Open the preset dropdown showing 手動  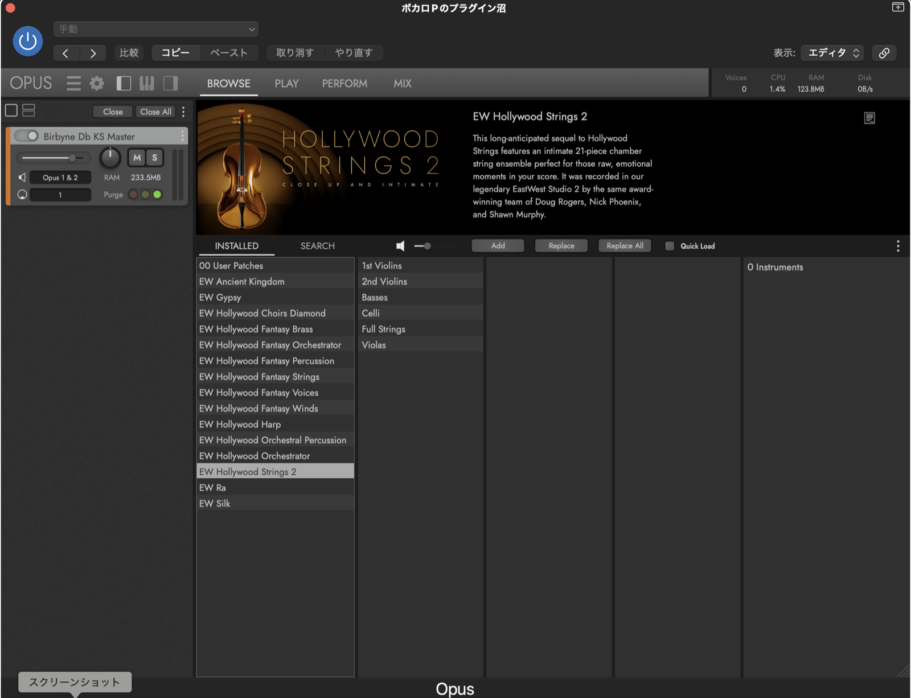156,29
